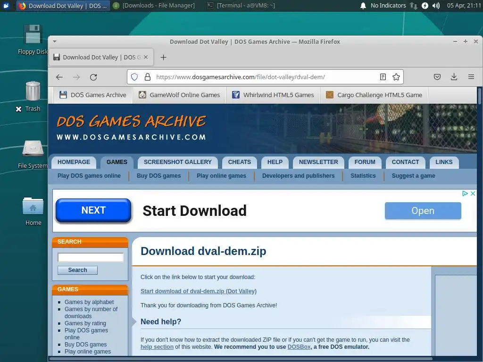483x362 pixels.
Task: Show site security padlock info
Action: tap(148, 77)
